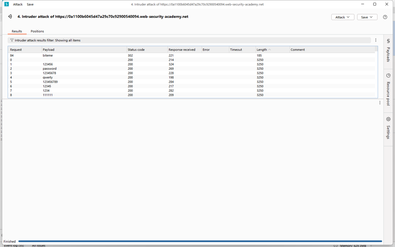Open Help via the question mark icon
Image resolution: width=395 pixels, height=247 pixels.
(385, 17)
